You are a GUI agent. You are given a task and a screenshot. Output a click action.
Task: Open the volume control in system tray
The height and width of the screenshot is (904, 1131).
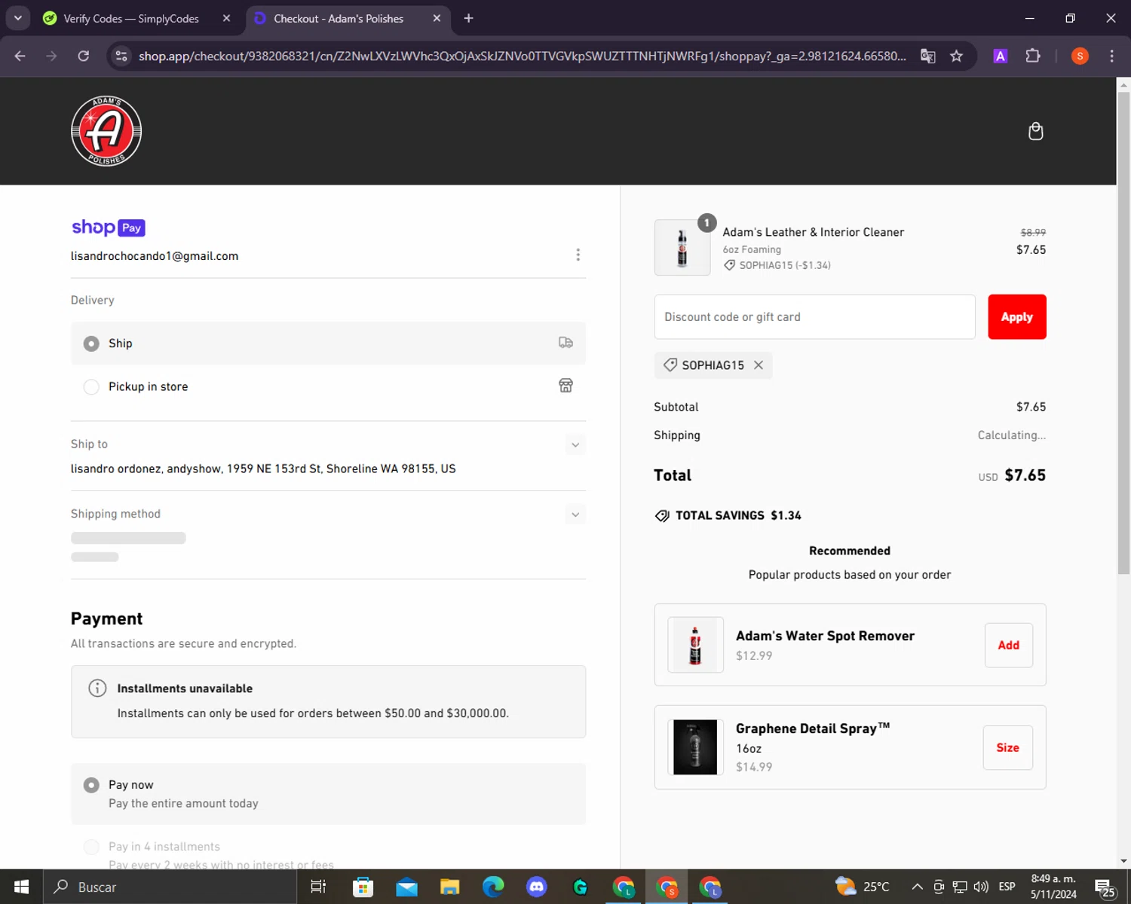(980, 887)
